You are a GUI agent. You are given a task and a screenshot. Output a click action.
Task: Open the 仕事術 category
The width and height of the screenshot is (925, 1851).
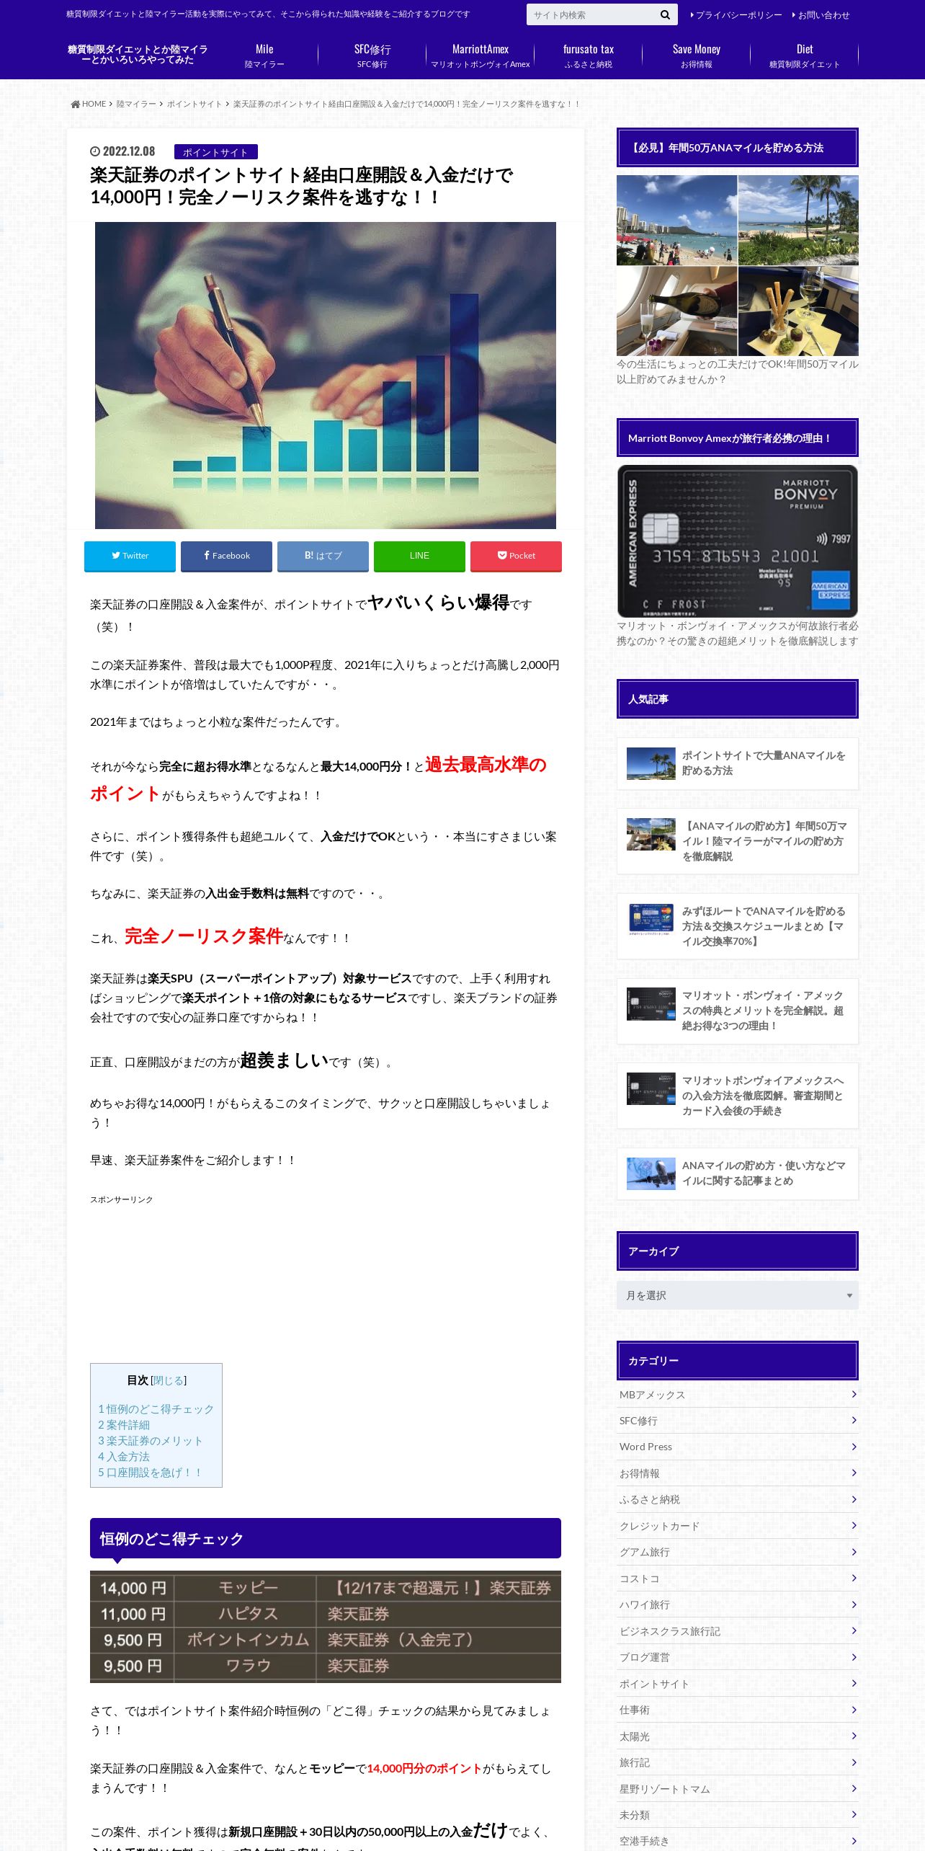pyautogui.click(x=737, y=1710)
